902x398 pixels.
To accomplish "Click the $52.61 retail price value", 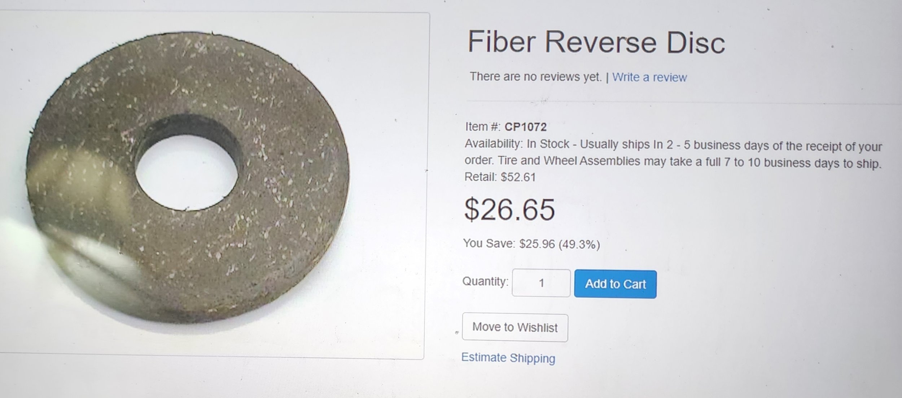I will pos(518,177).
